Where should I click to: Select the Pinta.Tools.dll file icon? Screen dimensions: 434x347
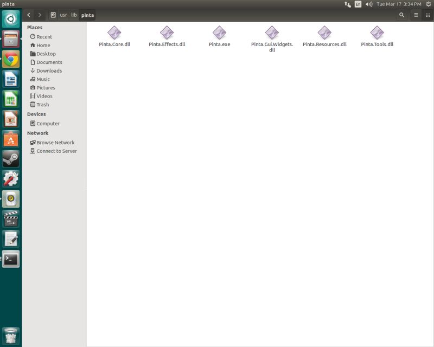click(x=378, y=33)
